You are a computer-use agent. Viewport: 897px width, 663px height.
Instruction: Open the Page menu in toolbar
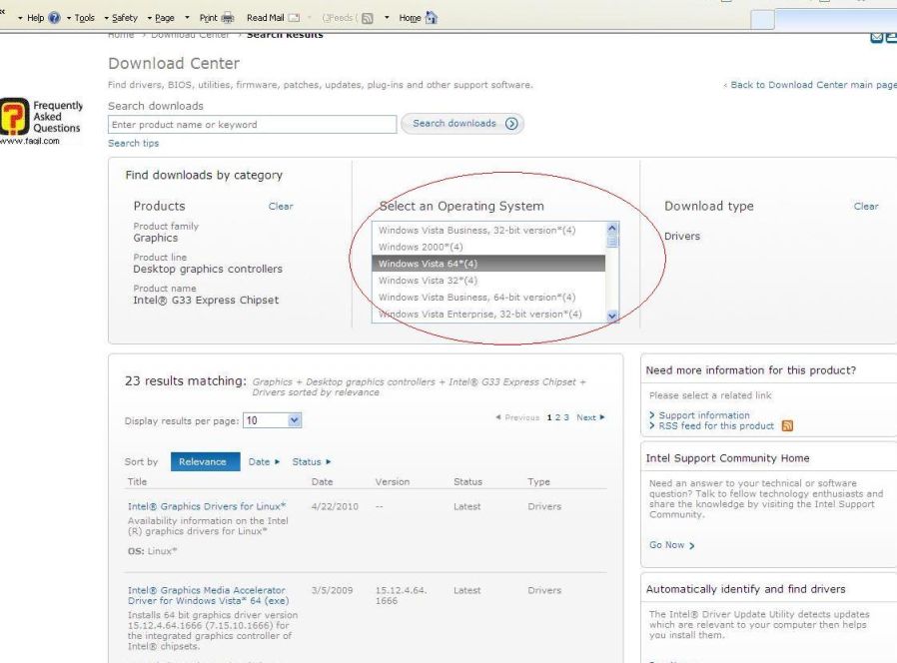click(x=165, y=17)
